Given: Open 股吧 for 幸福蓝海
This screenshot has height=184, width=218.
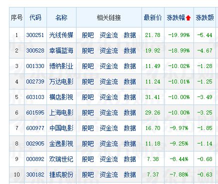Looking at the screenshot, I should pos(87,50).
